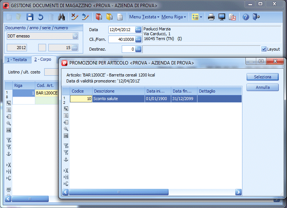Viewport: 287px width, 208px height.
Task: Click the Data fin... column header
Action: pyautogui.click(x=184, y=91)
